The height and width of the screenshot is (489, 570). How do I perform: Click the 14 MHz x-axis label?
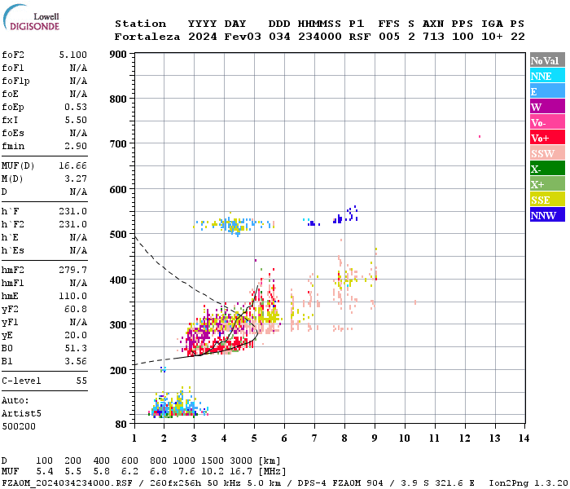pyautogui.click(x=524, y=438)
